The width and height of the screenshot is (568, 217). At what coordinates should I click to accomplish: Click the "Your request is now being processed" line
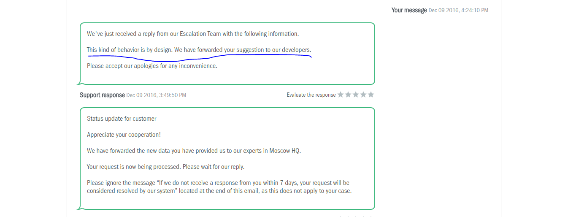165,167
